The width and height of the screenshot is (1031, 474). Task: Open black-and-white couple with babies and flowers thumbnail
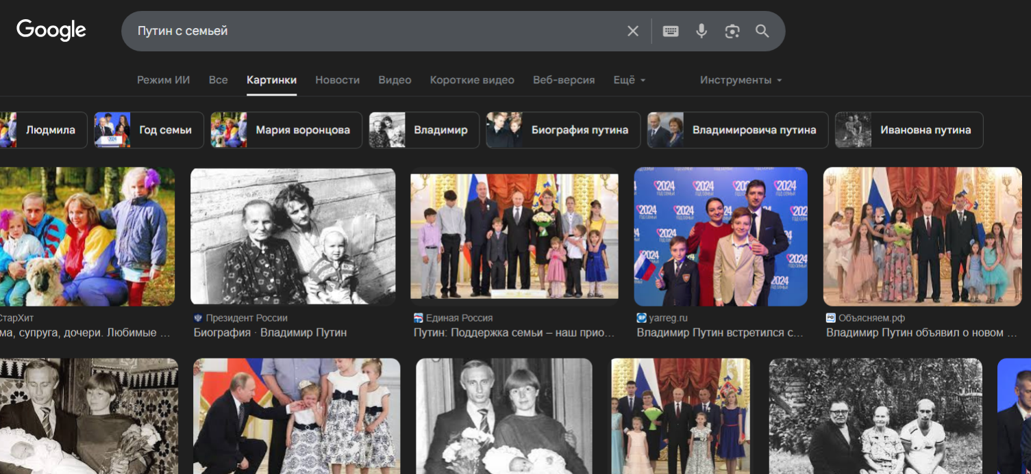click(x=504, y=416)
